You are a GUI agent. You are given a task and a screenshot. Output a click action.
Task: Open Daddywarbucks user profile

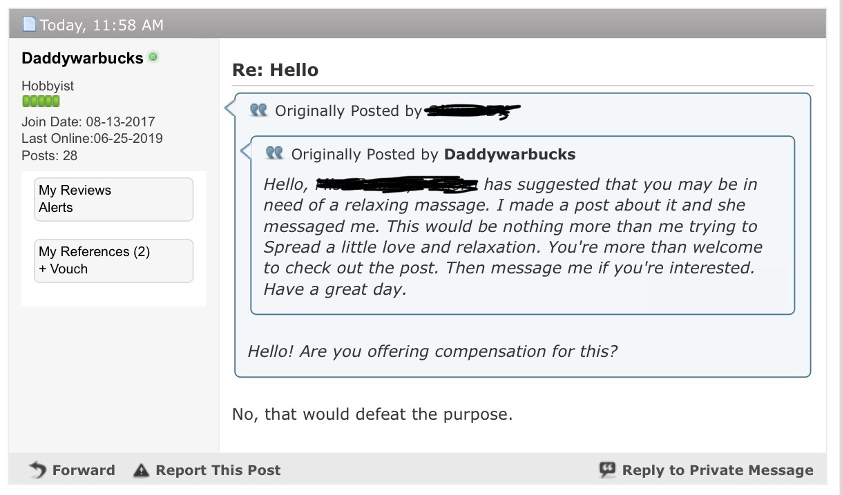[82, 58]
